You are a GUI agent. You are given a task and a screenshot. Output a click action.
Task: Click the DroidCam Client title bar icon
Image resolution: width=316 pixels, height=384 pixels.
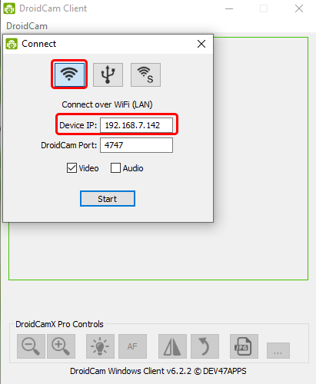pos(9,8)
